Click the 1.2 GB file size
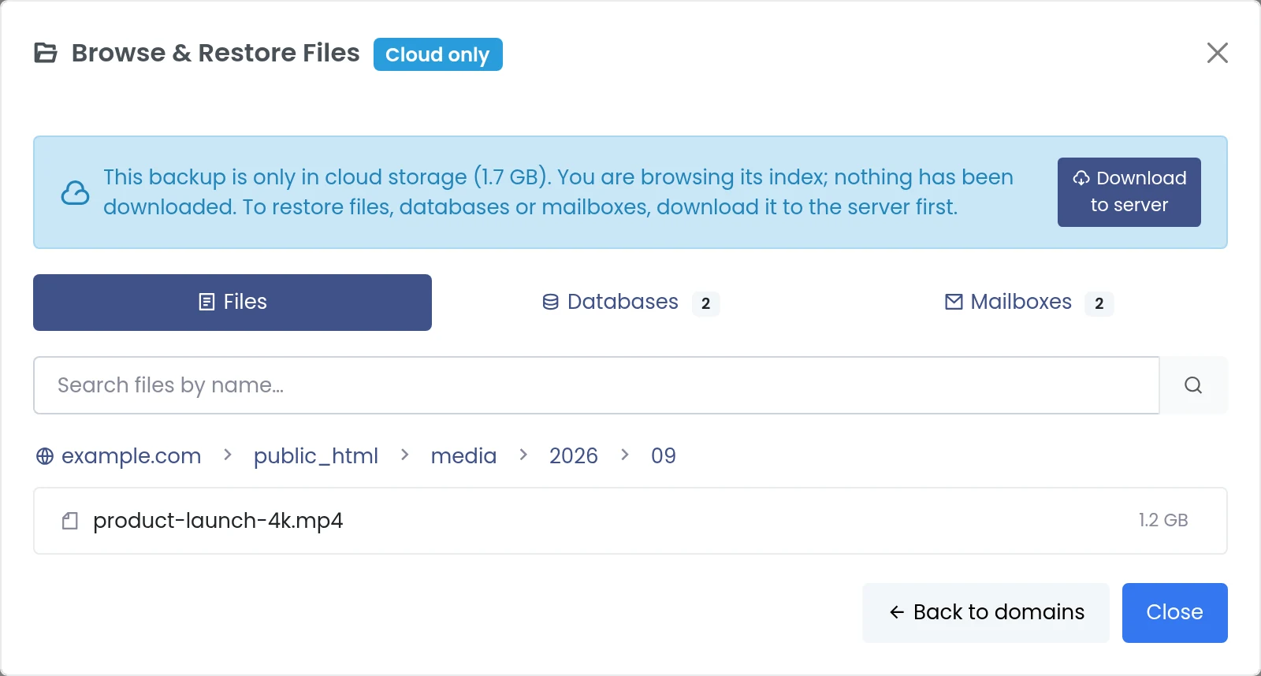The width and height of the screenshot is (1261, 676). pyautogui.click(x=1162, y=520)
